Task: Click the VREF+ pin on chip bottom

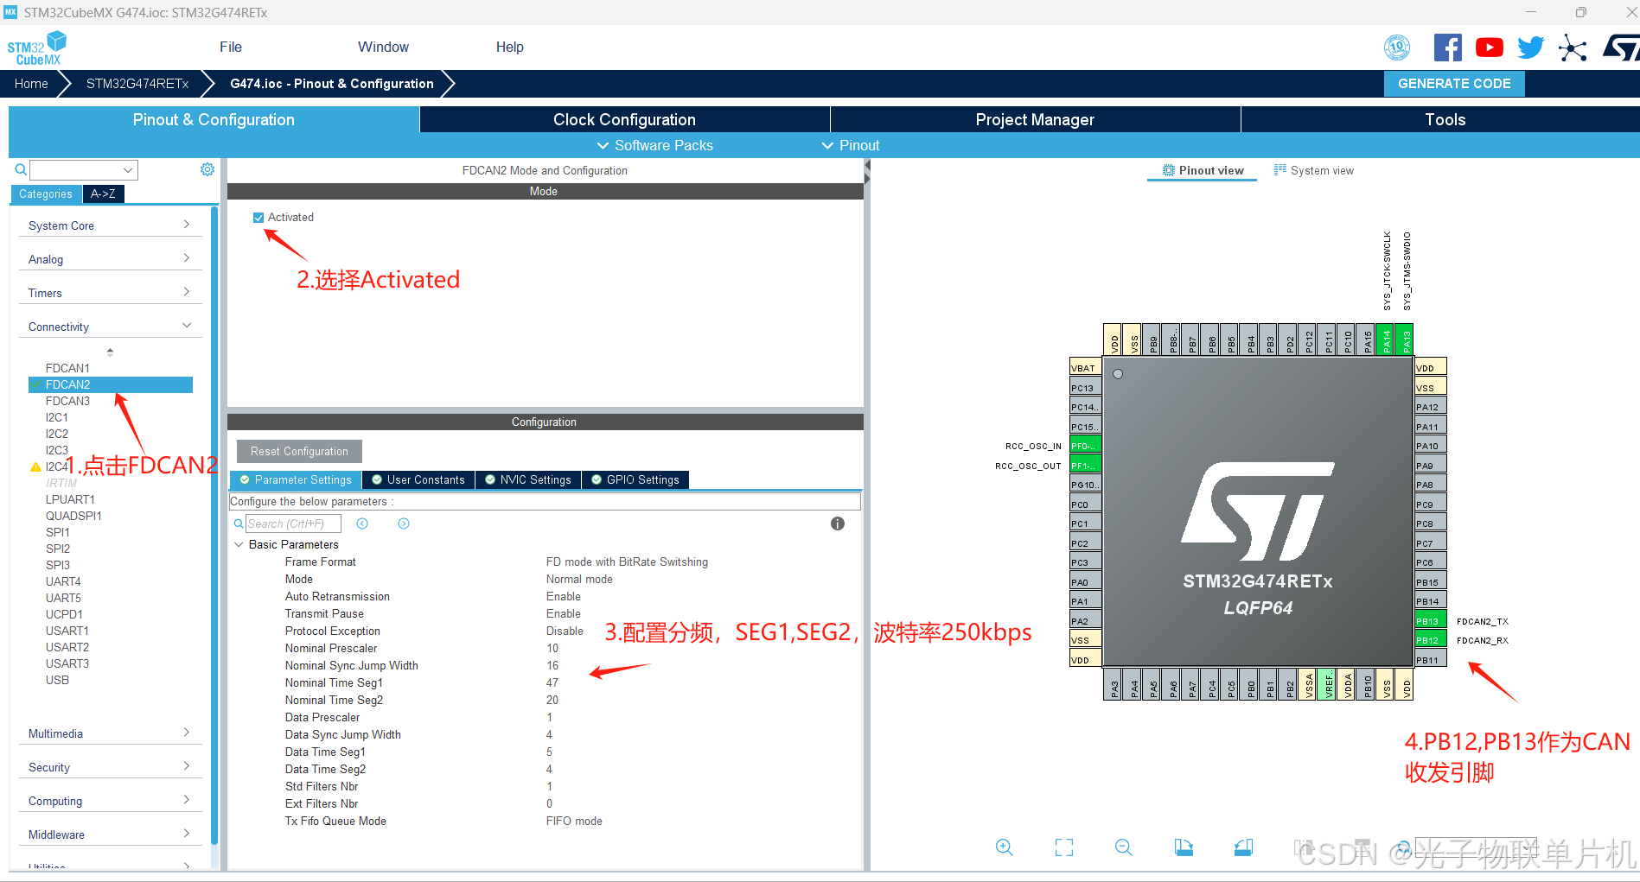Action: (1327, 684)
